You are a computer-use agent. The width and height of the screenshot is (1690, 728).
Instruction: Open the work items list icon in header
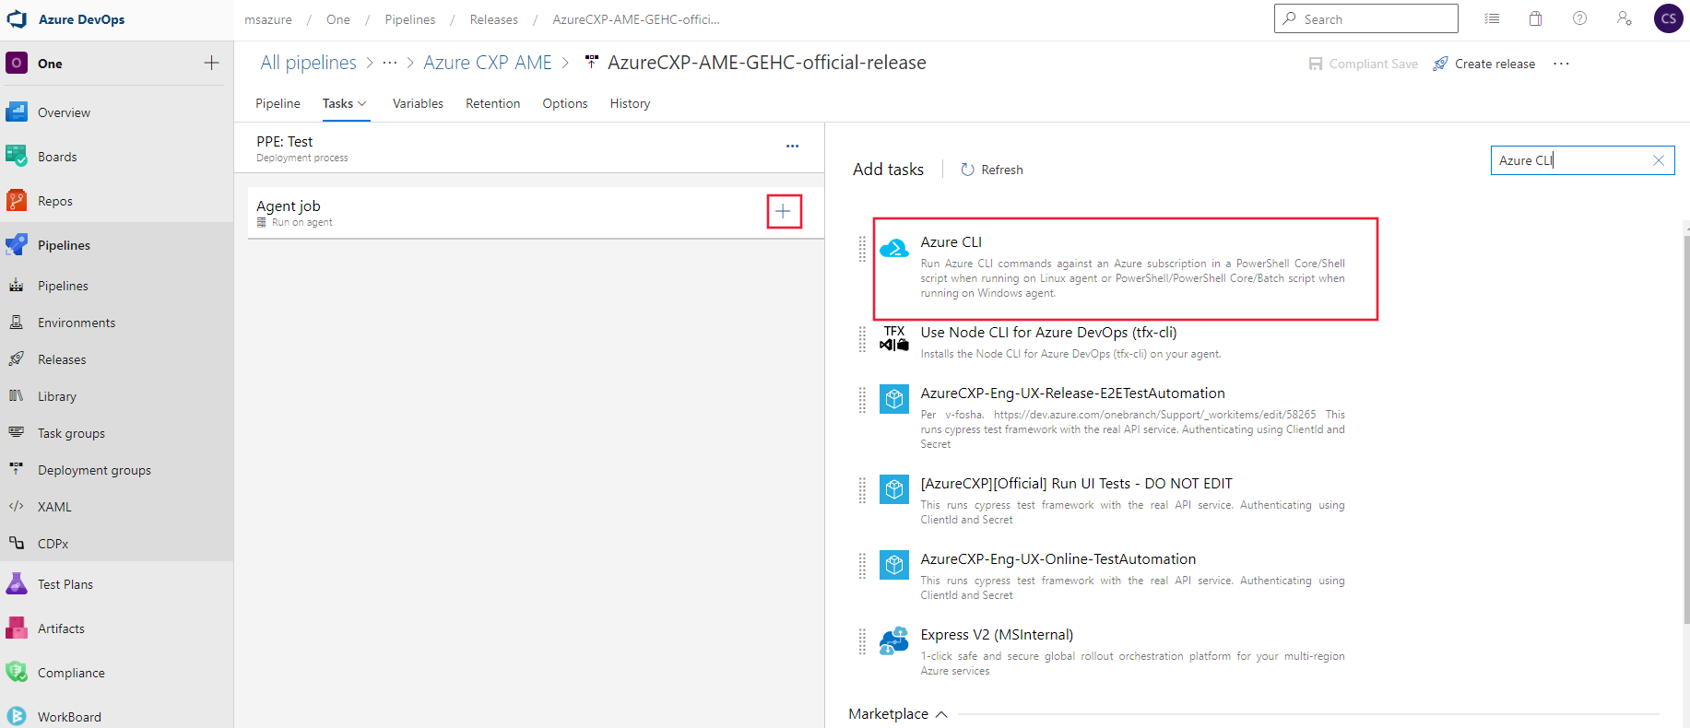click(x=1492, y=18)
